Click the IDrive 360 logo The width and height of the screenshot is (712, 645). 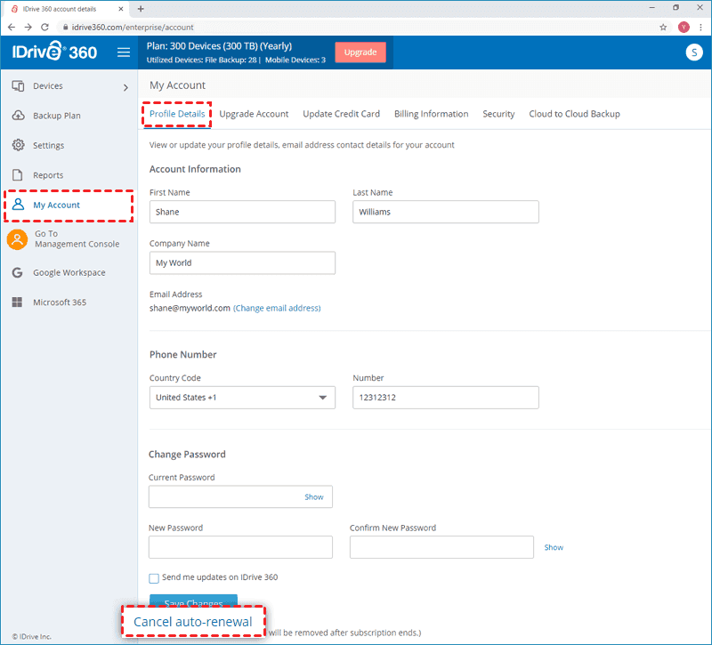click(x=54, y=52)
